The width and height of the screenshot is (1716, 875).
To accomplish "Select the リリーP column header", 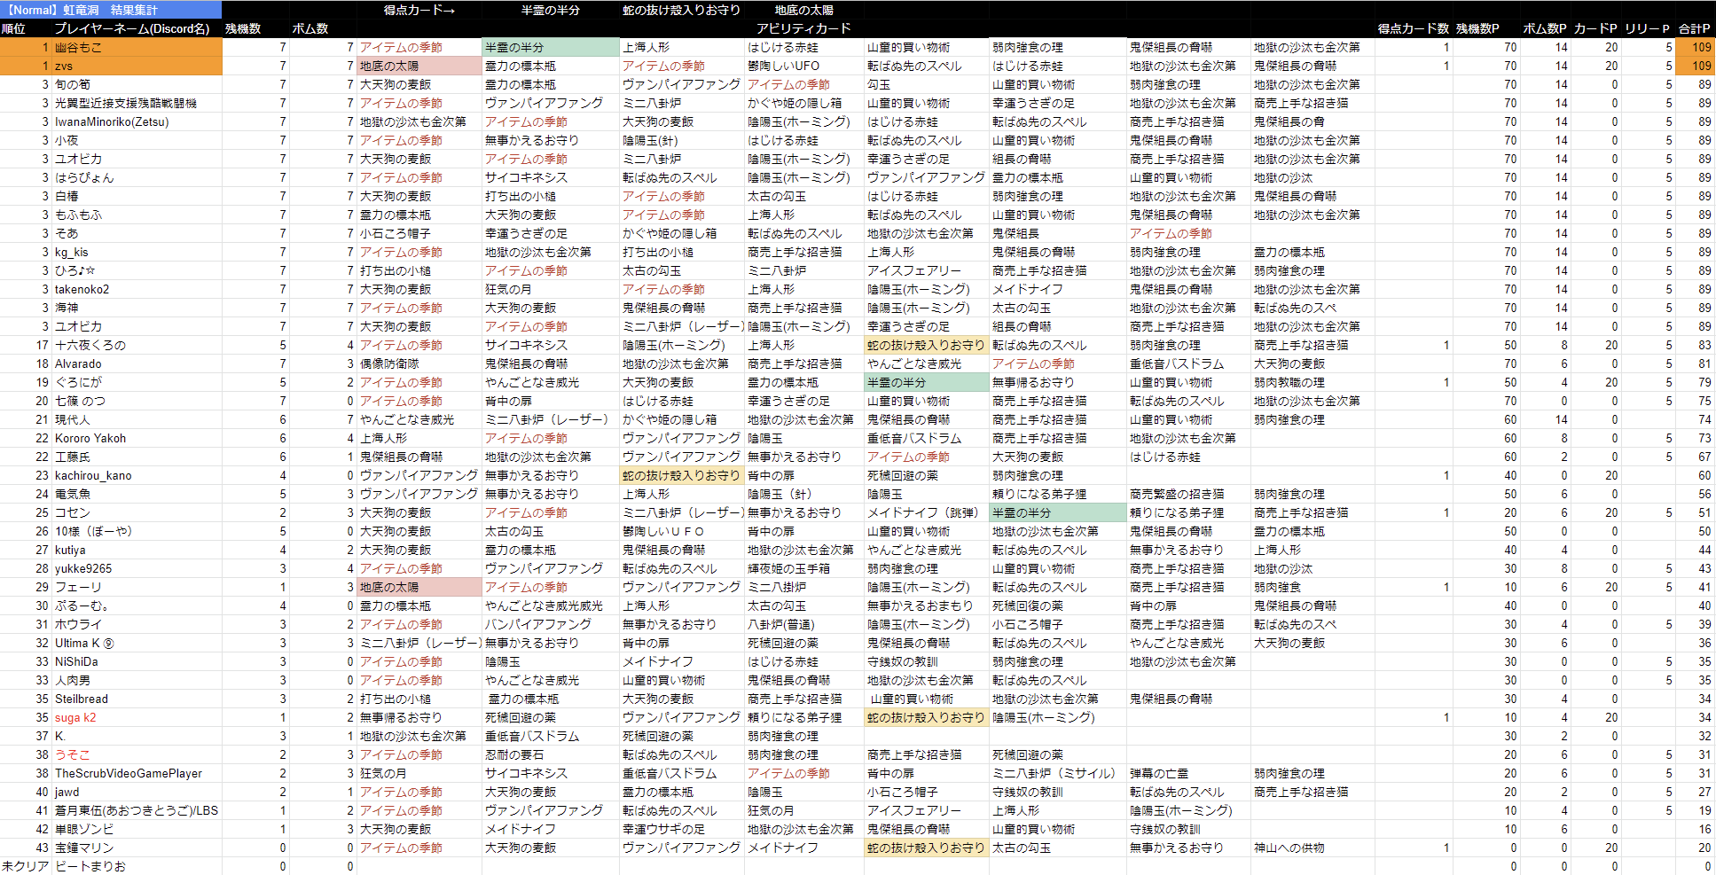I will [1648, 28].
